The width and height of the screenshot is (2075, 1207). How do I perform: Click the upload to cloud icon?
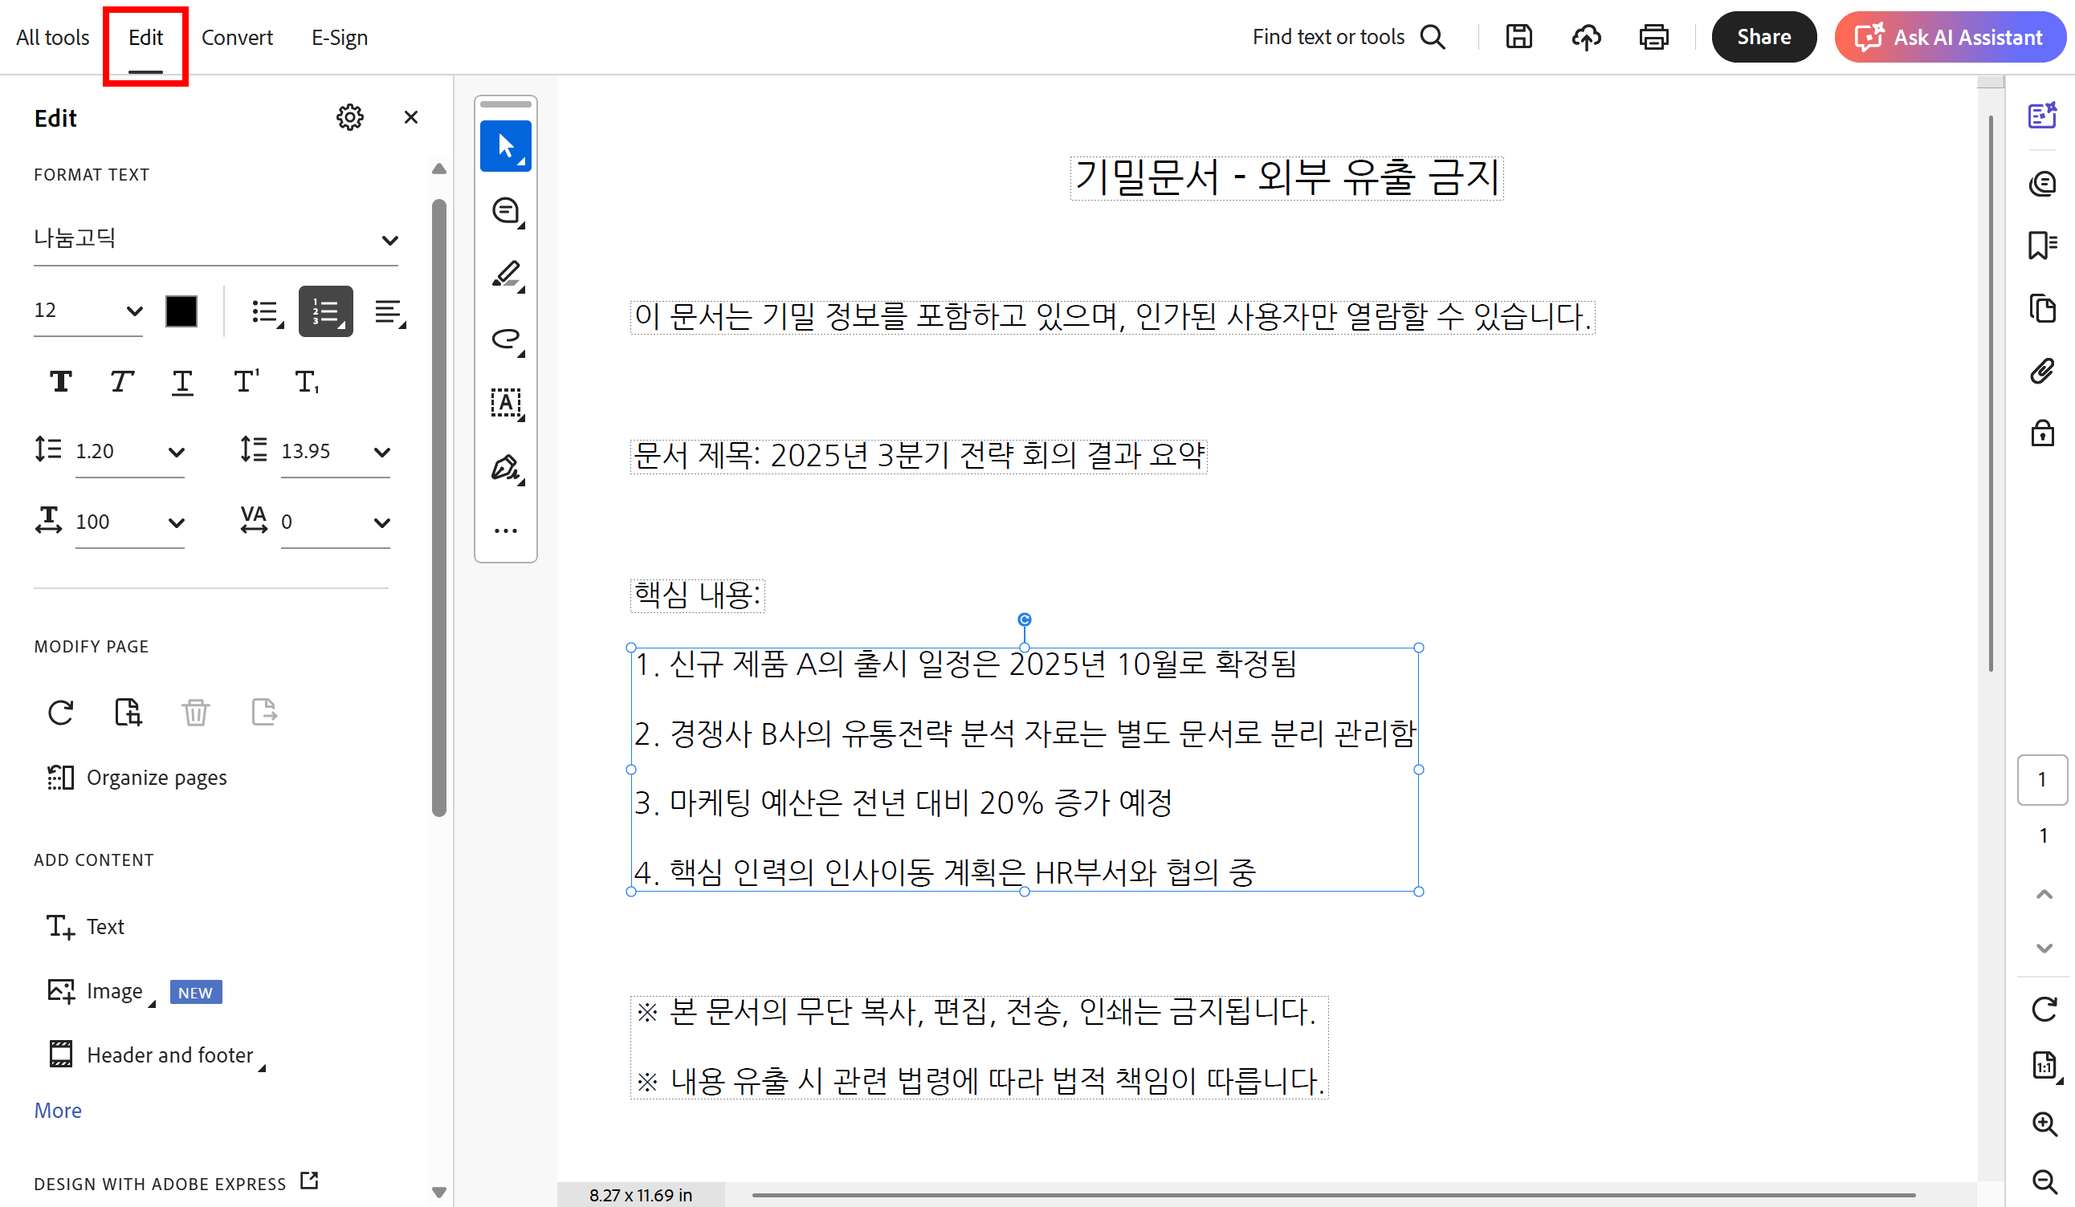tap(1586, 37)
